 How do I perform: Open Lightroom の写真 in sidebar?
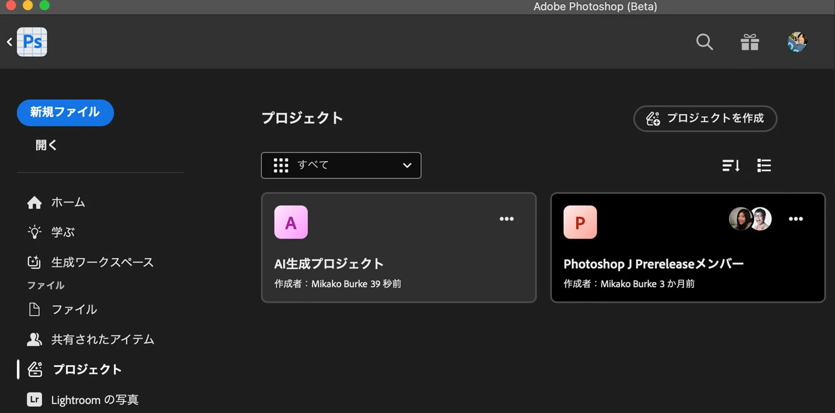83,399
